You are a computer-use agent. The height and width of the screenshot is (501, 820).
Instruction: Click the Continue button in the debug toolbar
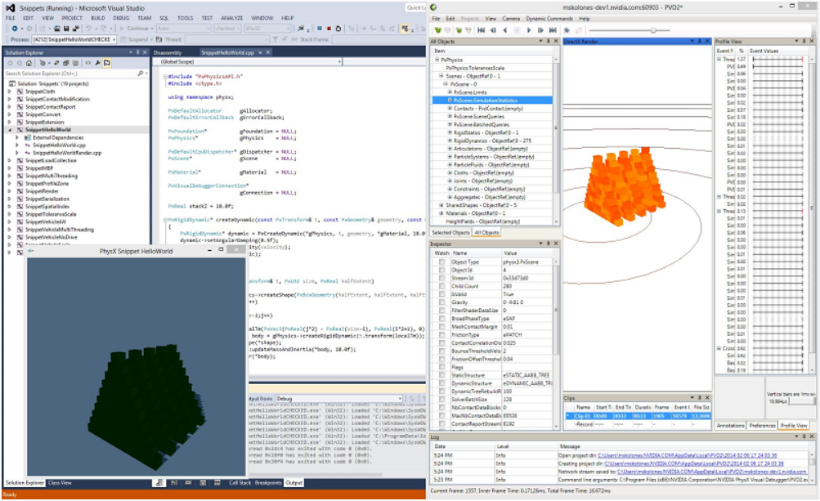click(x=137, y=29)
